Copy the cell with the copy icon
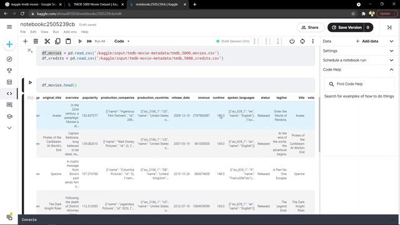400x225 pixels. [x=57, y=41]
